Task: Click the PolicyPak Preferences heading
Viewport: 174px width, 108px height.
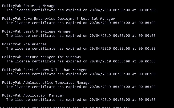Action: [x=24, y=44]
